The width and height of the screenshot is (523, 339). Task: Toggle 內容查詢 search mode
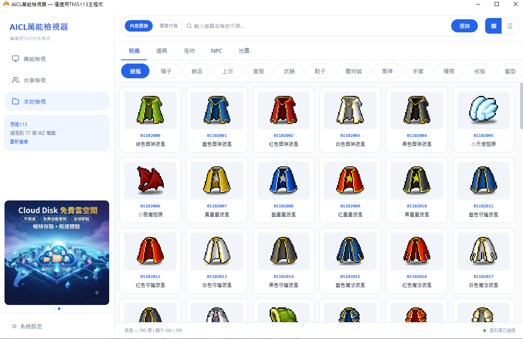pyautogui.click(x=139, y=26)
